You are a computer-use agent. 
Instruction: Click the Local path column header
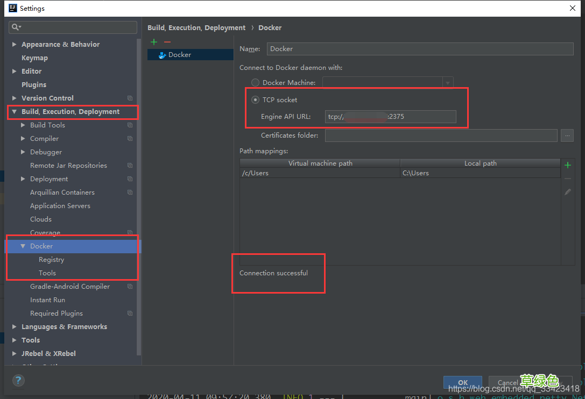click(x=481, y=163)
